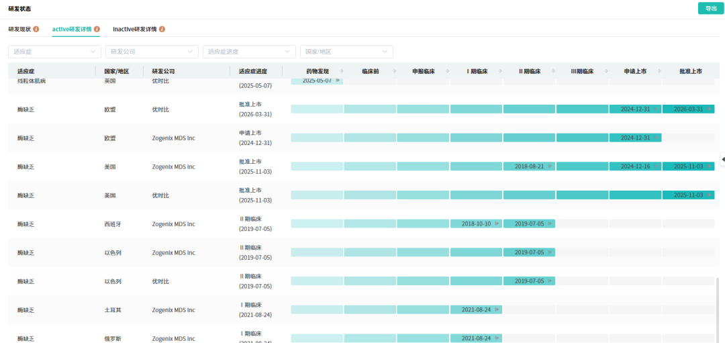This screenshot has height=343, width=725.
Task: Click flag icon on the 2024-12-16 milestone
Action: click(656, 166)
